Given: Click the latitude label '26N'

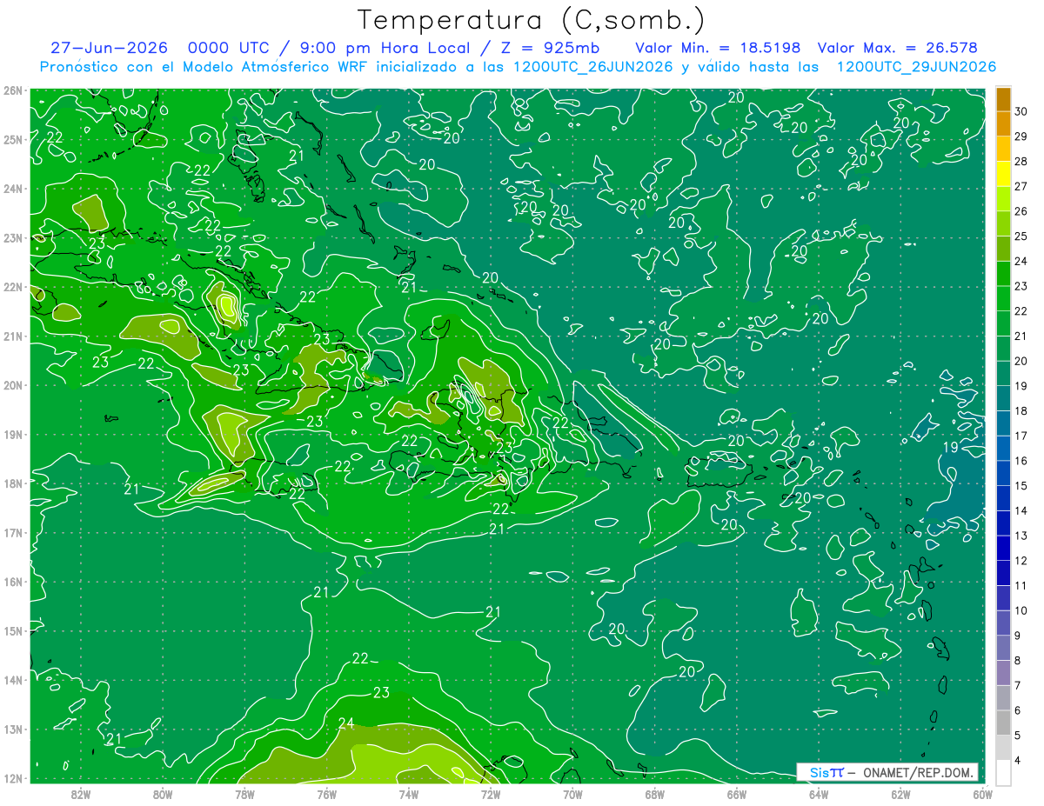Looking at the screenshot, I should coord(12,90).
